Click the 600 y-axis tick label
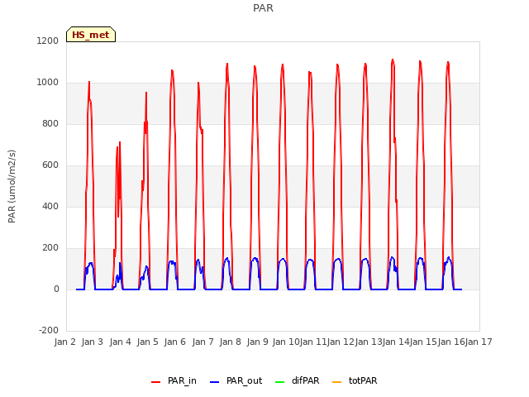The height and width of the screenshot is (397, 529). point(50,165)
